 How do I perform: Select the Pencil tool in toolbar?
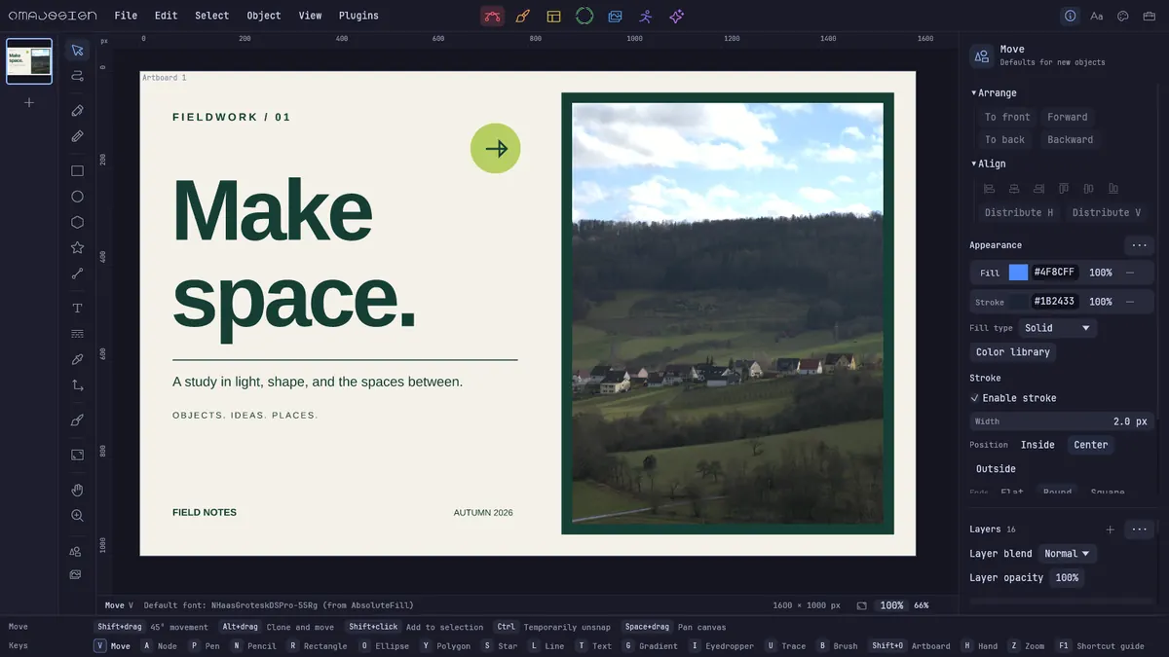click(77, 136)
